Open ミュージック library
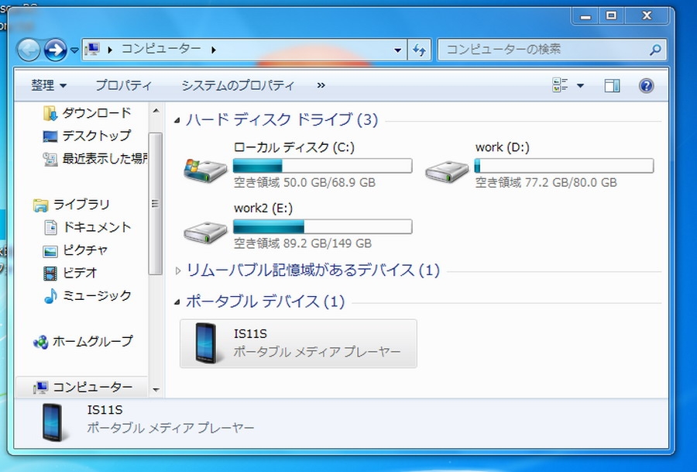 tap(97, 295)
